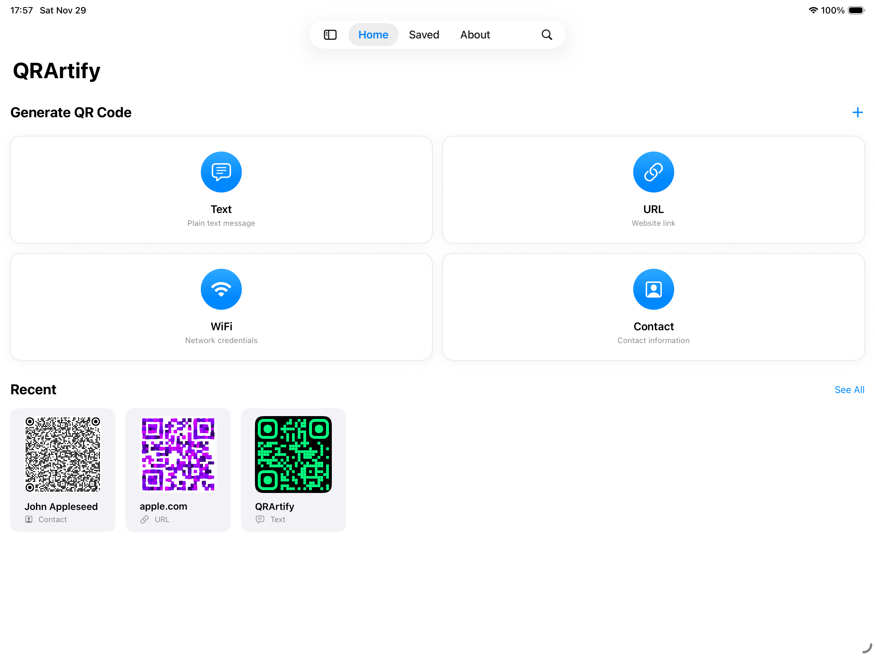Toggle the sidebar panel icon
The image size is (875, 656).
(330, 35)
